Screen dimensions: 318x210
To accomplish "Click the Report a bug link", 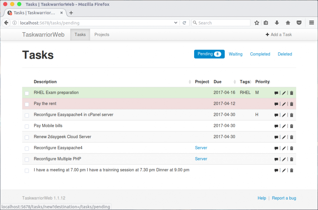I will click(284, 198).
